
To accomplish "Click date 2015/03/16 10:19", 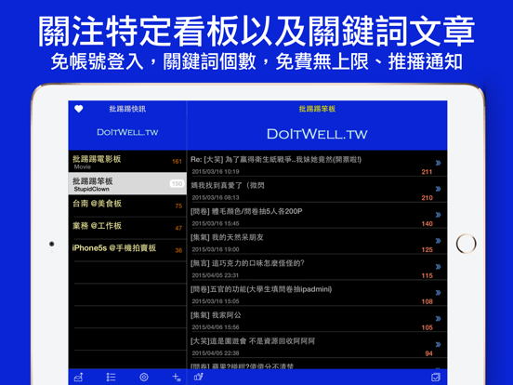I will coord(216,171).
